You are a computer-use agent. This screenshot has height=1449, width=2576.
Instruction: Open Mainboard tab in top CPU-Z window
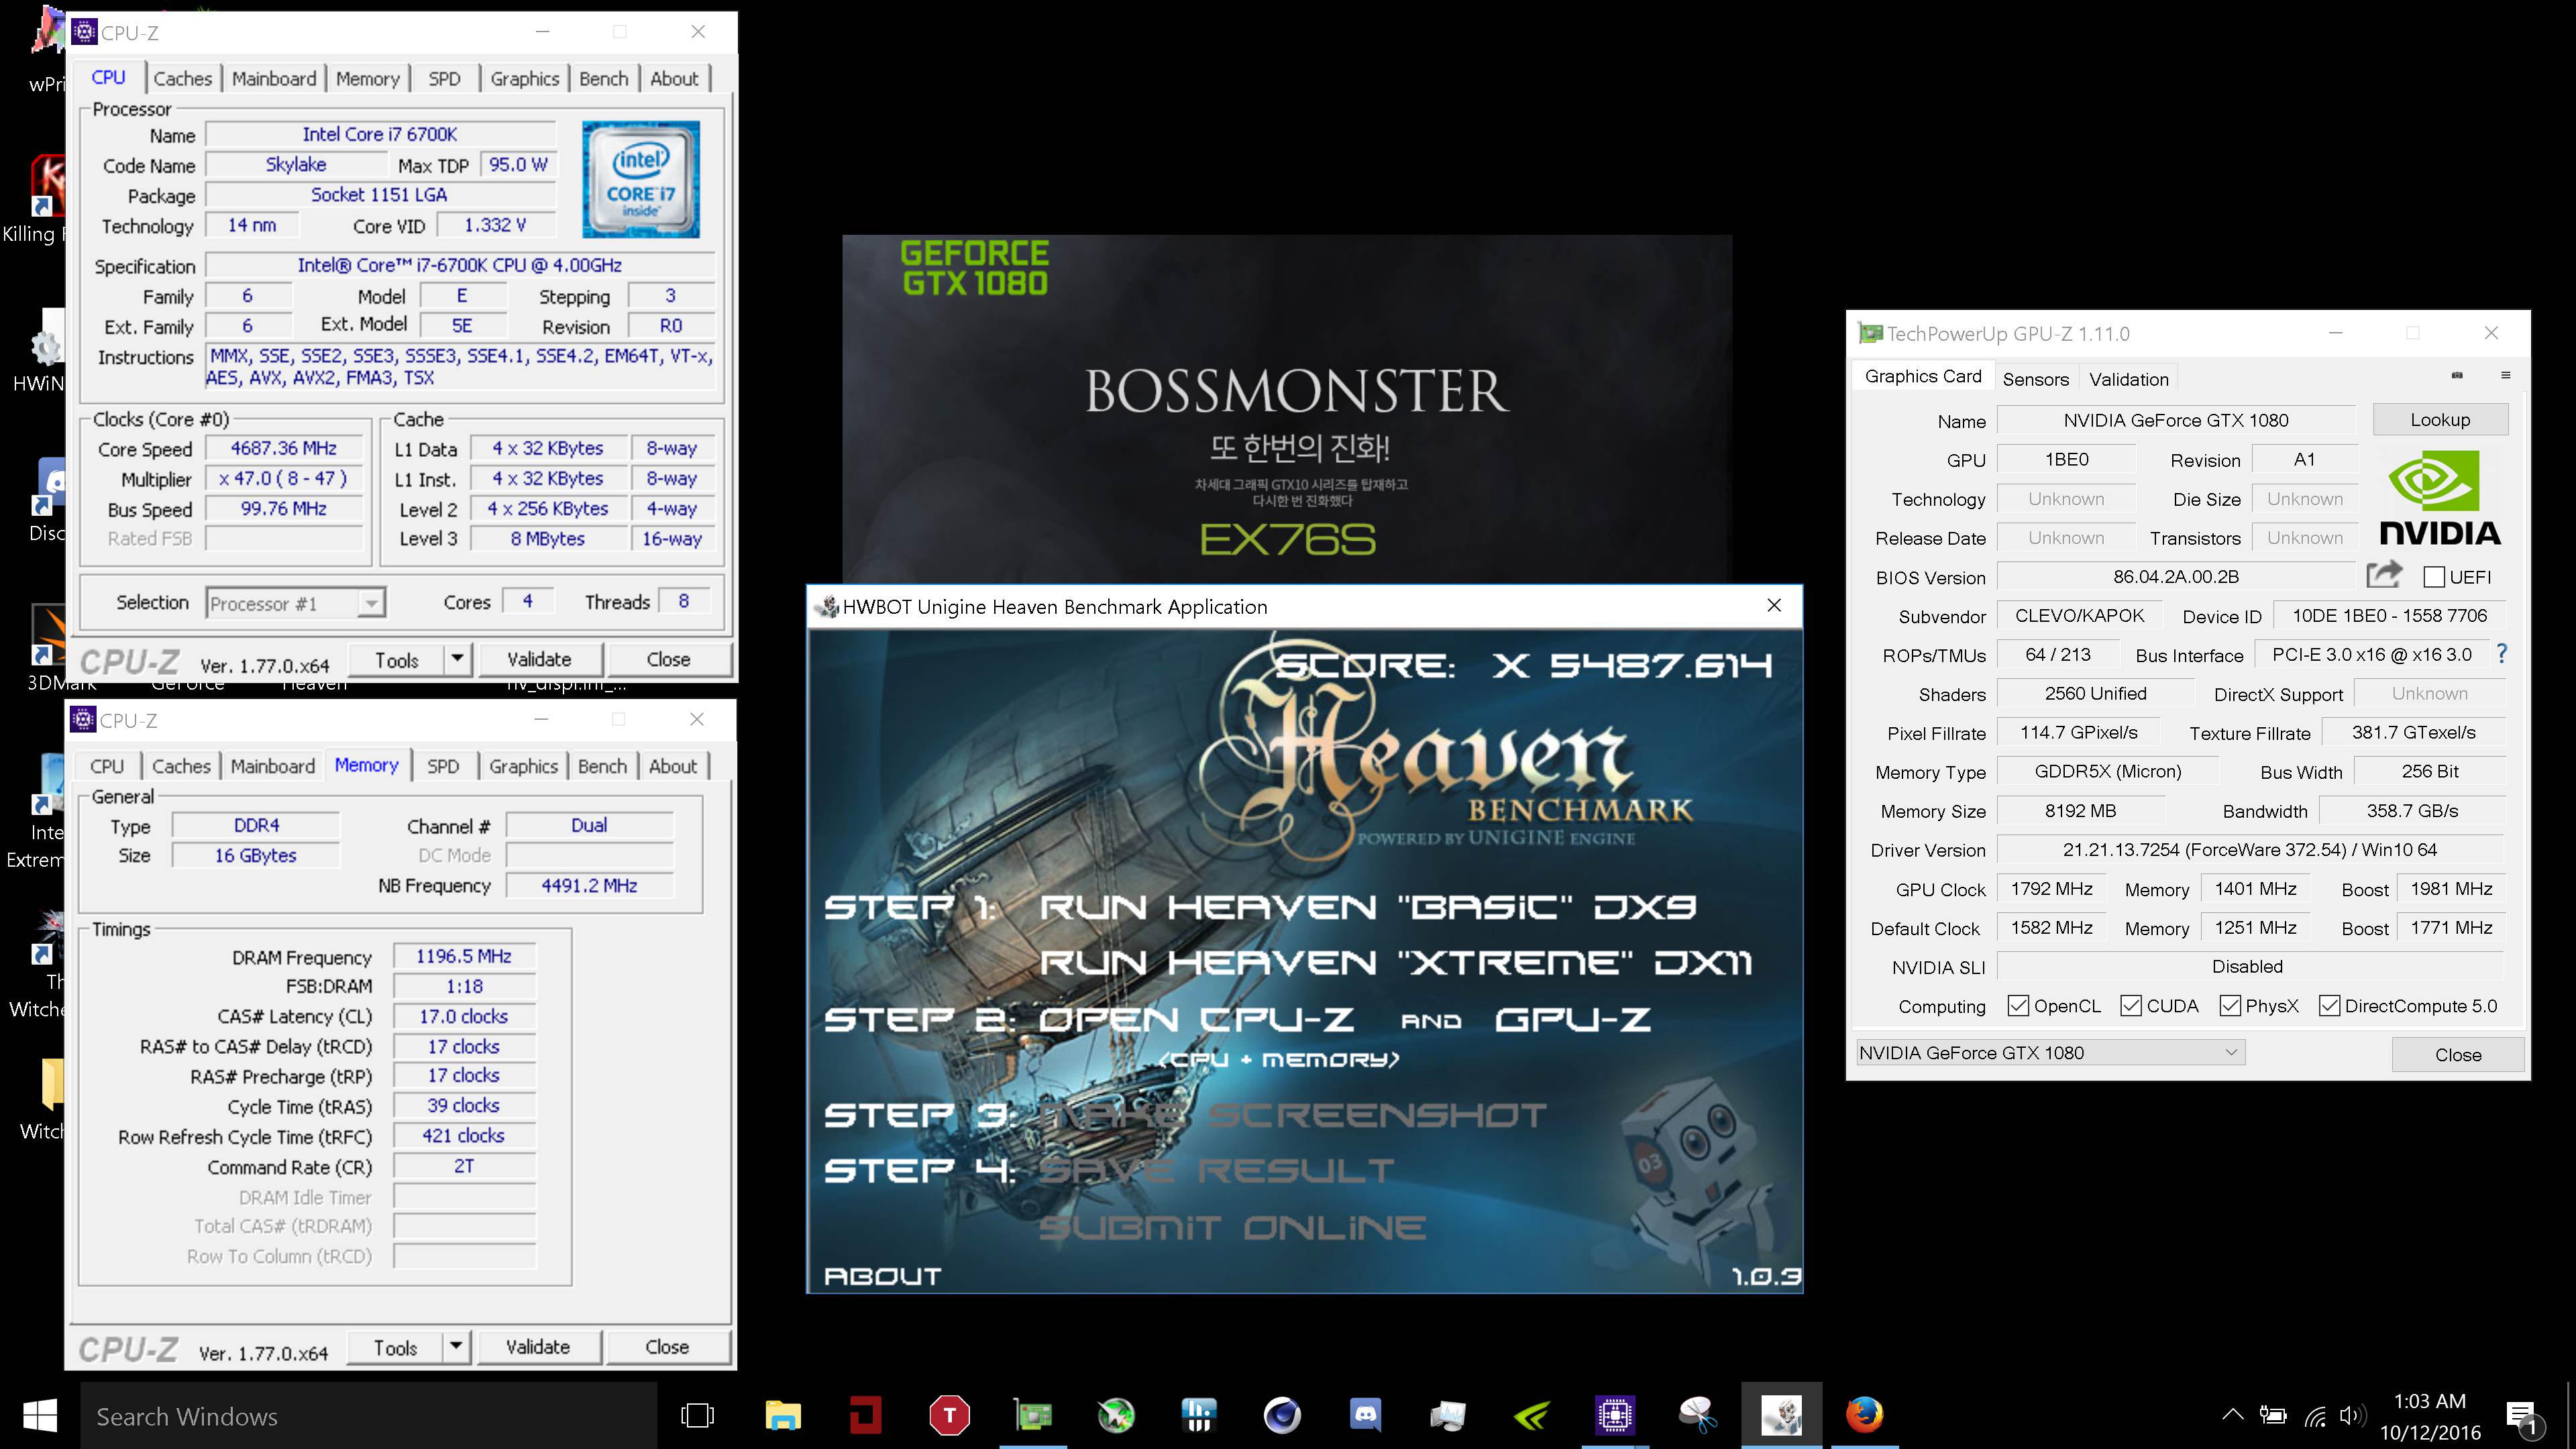[x=274, y=78]
